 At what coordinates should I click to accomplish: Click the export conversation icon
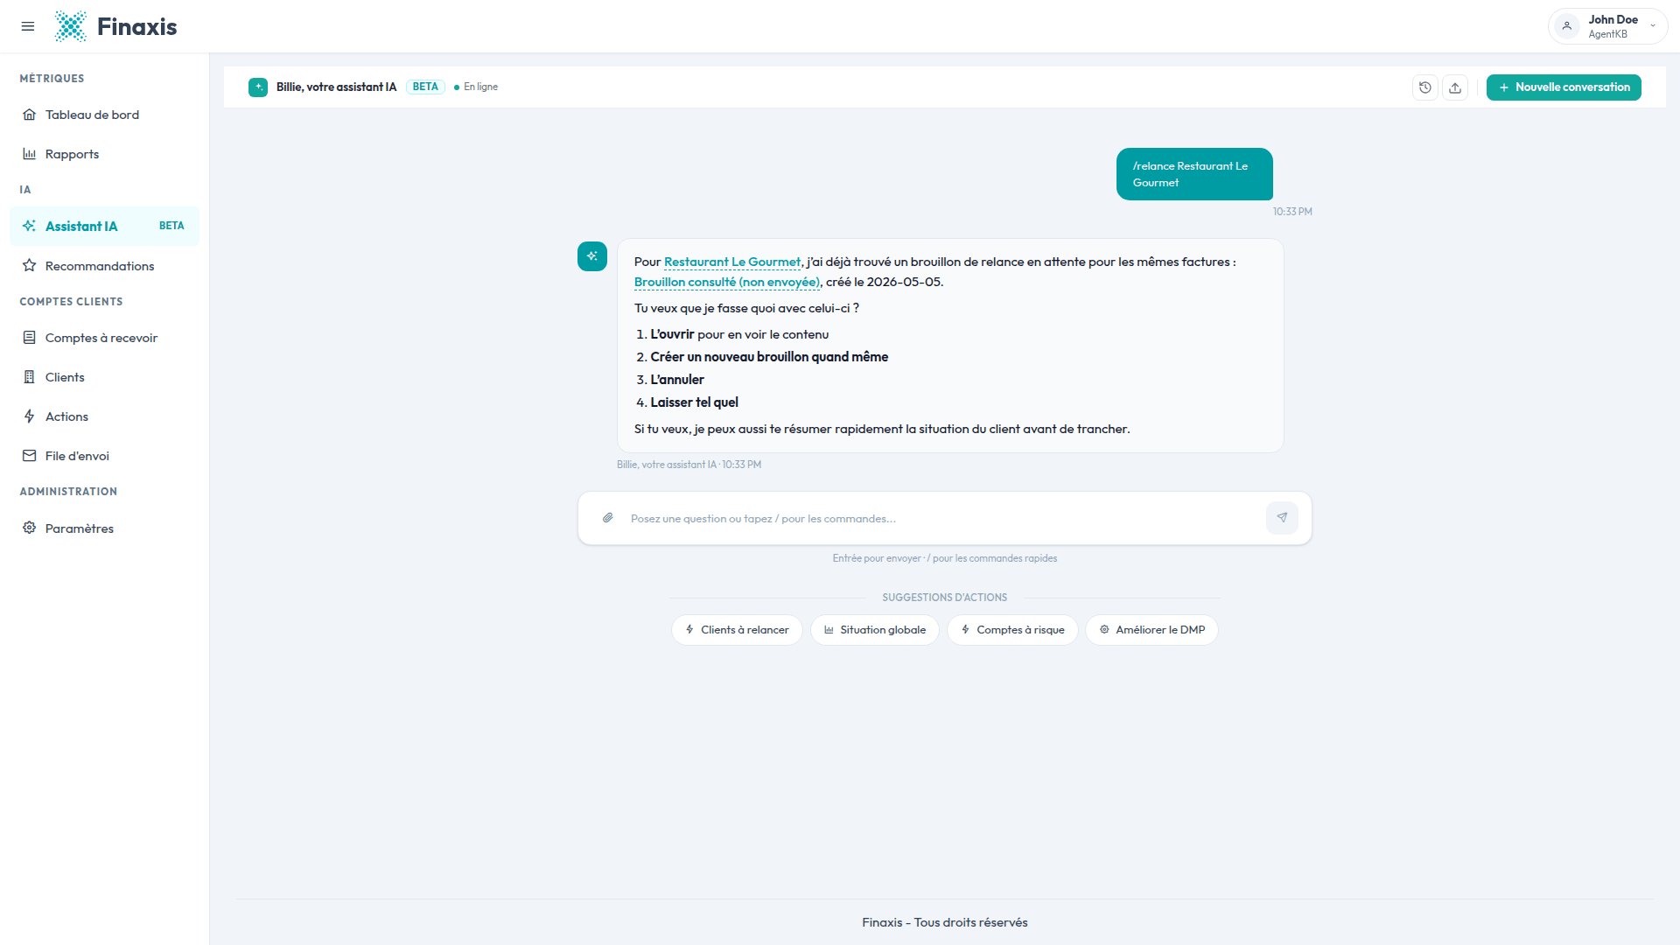pos(1455,87)
